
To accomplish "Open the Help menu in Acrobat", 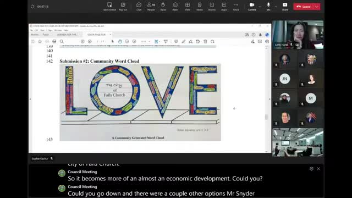I will tap(66, 30).
